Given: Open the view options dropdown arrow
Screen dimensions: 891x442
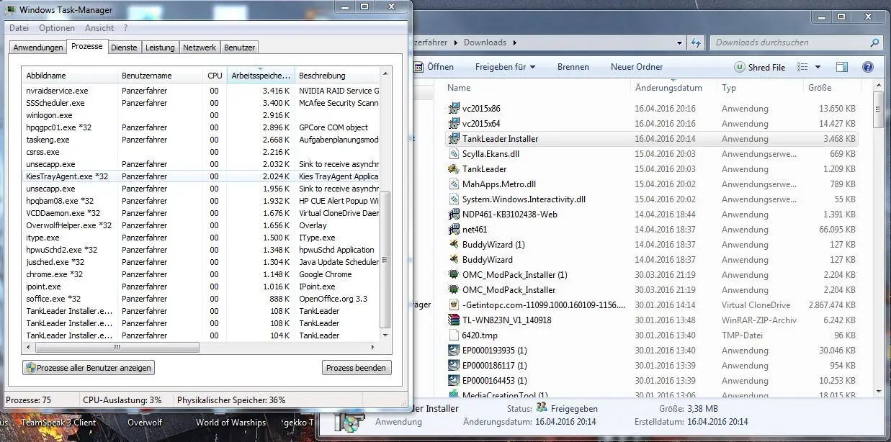Looking at the screenshot, I should pos(818,67).
